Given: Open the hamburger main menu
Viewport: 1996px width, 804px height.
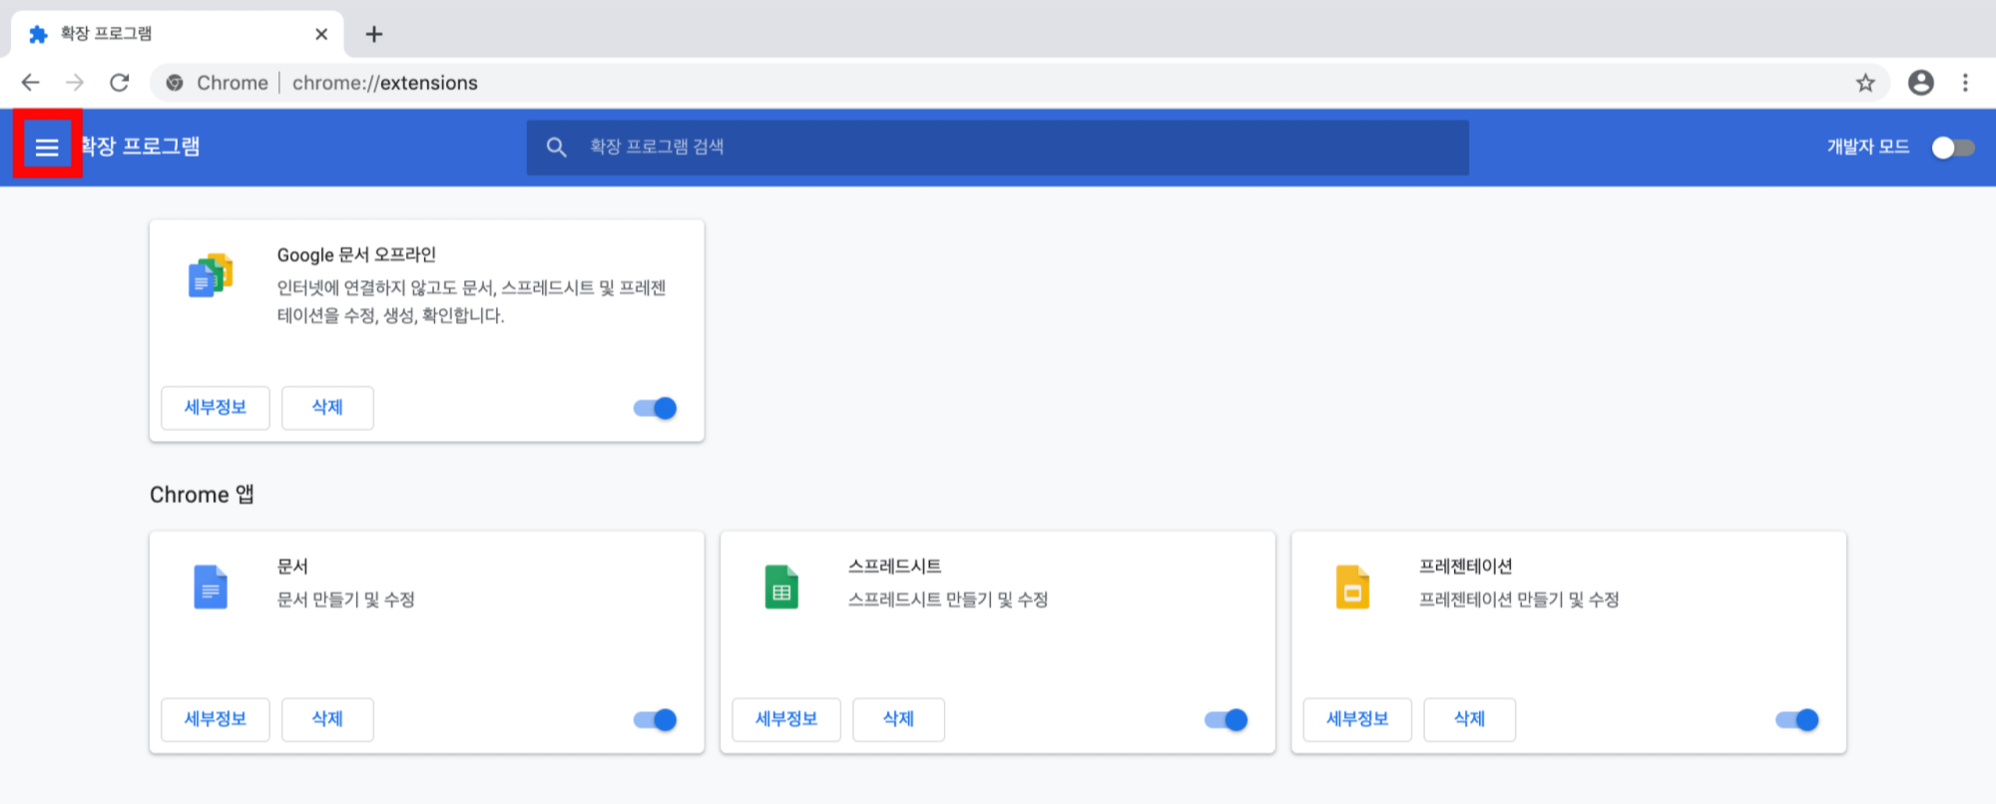Looking at the screenshot, I should tap(47, 148).
